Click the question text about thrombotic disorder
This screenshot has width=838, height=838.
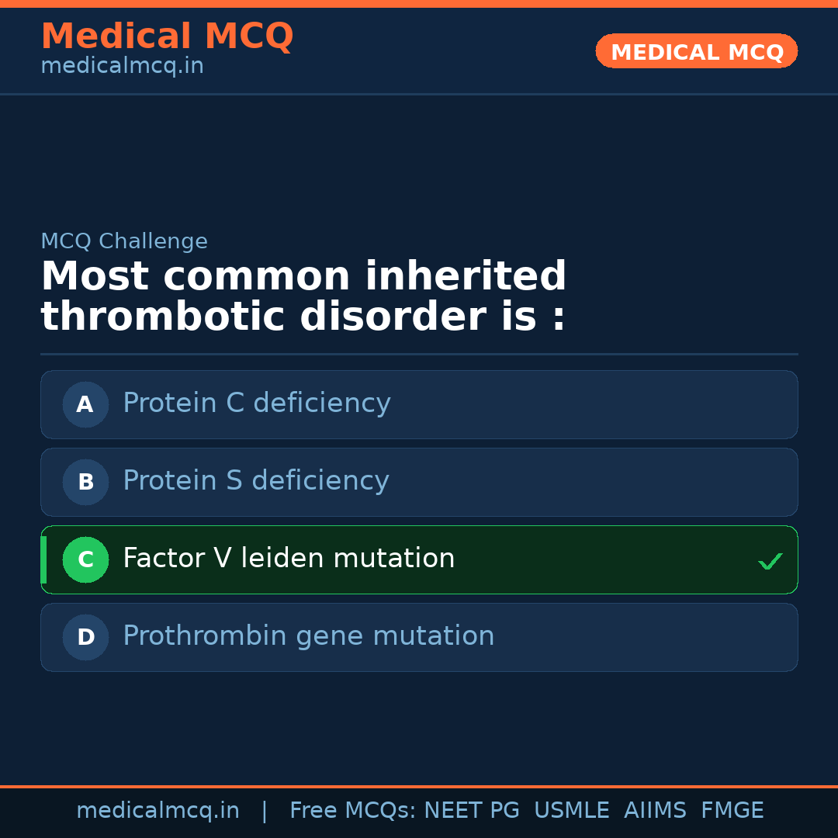(303, 297)
